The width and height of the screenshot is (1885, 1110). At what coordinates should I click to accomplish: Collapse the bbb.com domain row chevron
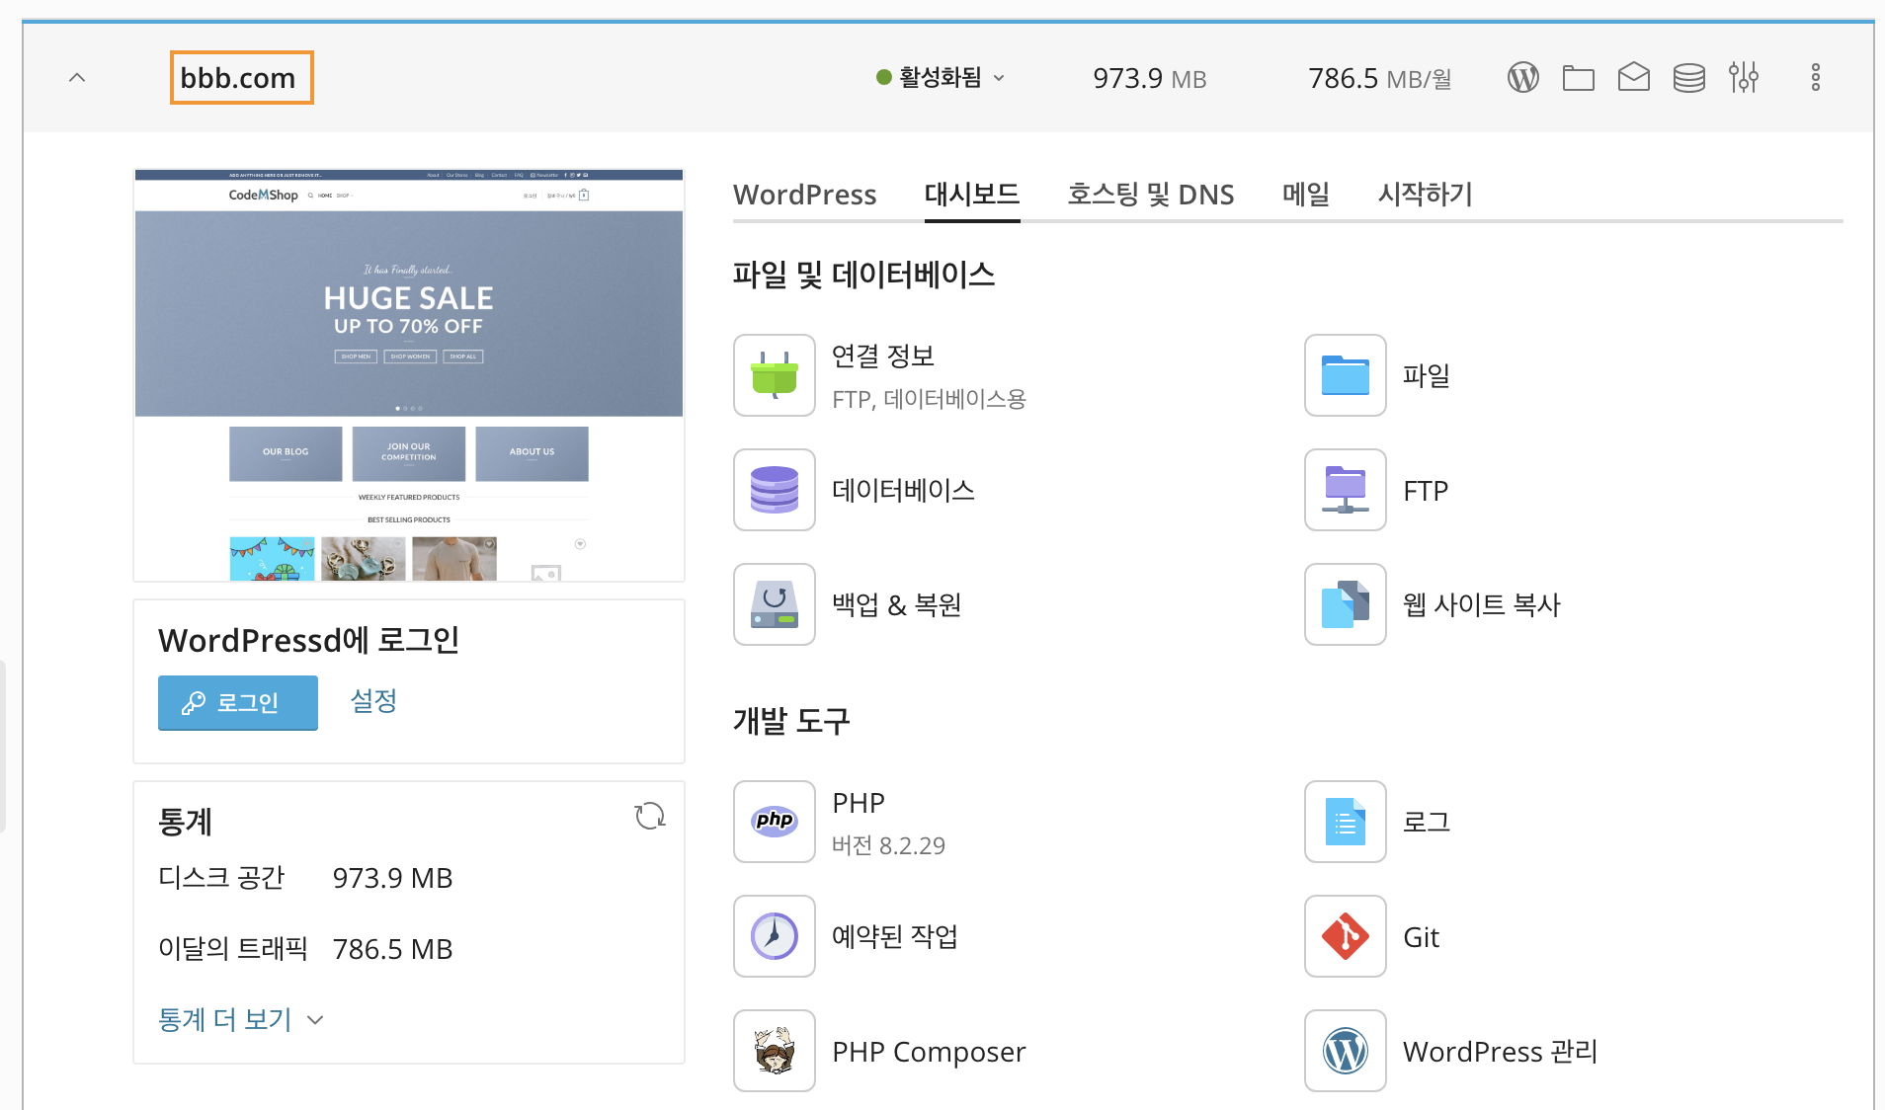[x=77, y=77]
